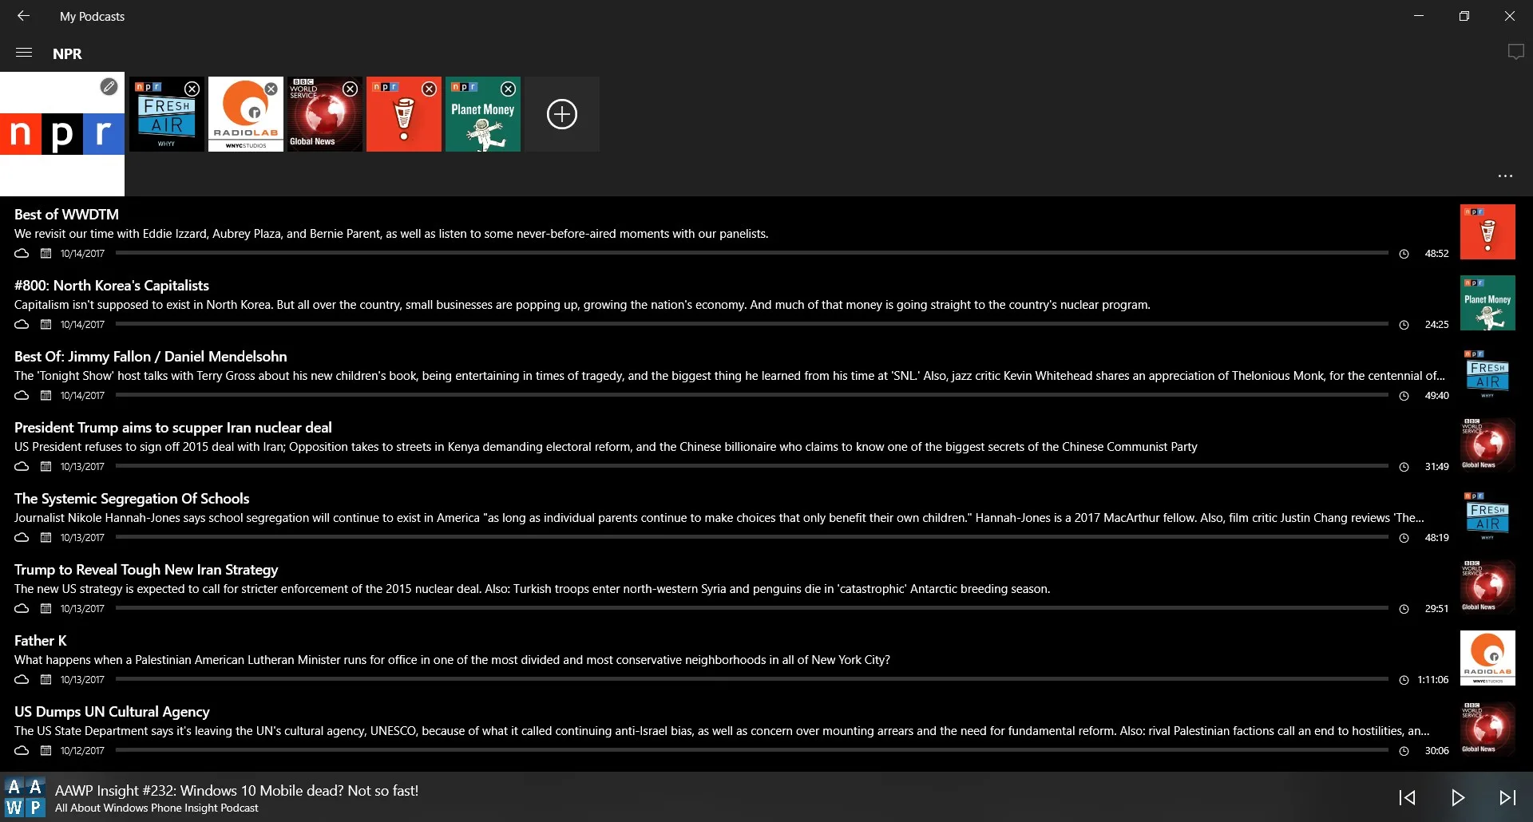Click clock icon next to 1:11:06 duration
1533x822 pixels.
[1404, 680]
